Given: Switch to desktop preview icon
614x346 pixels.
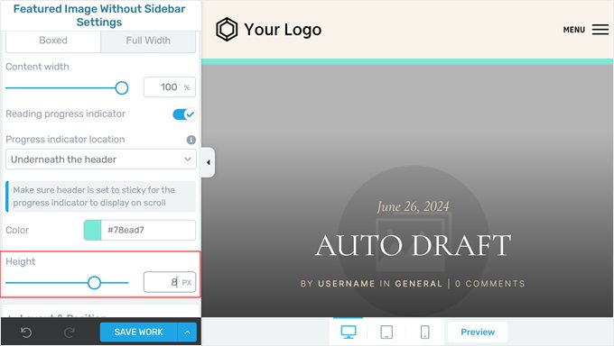Looking at the screenshot, I should 349,332.
